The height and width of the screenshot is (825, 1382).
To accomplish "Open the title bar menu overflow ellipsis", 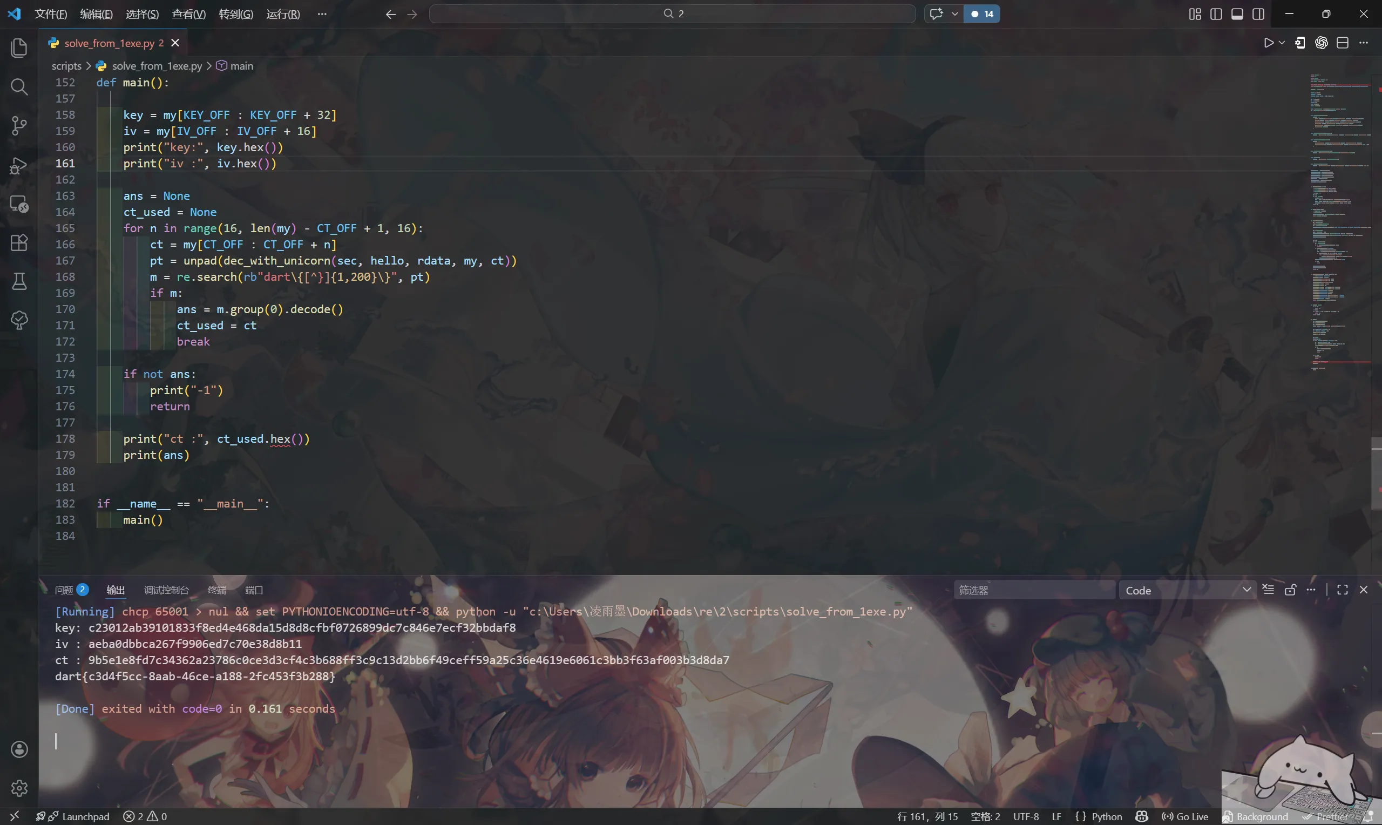I will click(322, 14).
